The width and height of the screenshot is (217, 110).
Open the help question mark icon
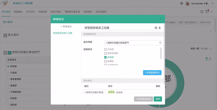181,4
